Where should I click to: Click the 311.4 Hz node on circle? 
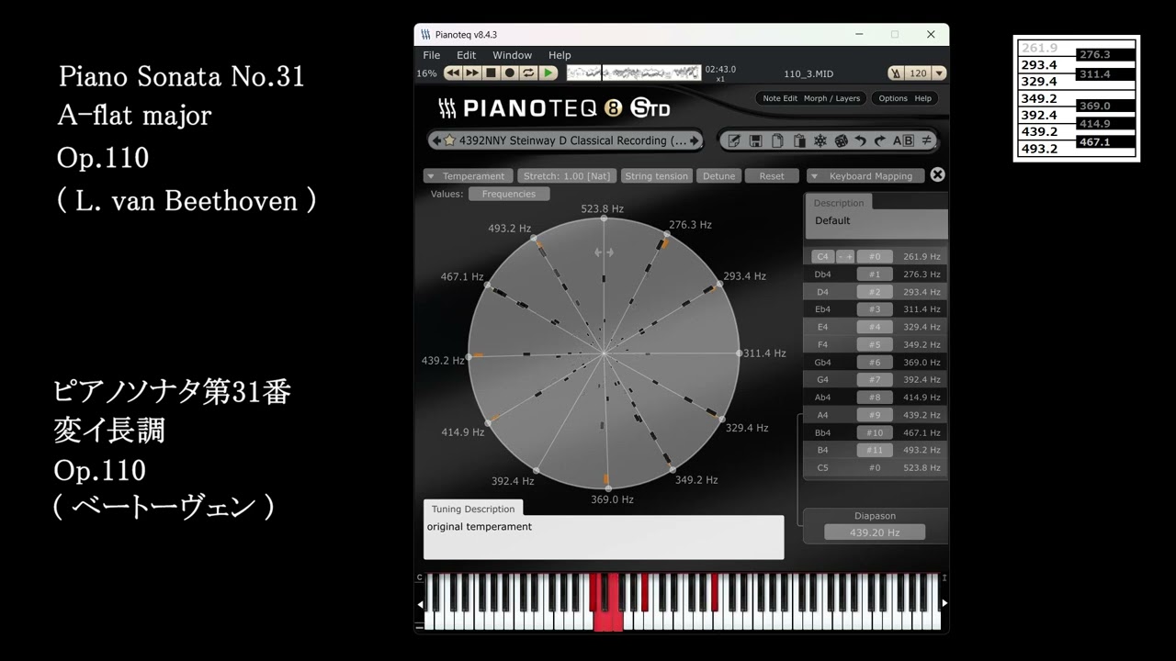pos(739,353)
